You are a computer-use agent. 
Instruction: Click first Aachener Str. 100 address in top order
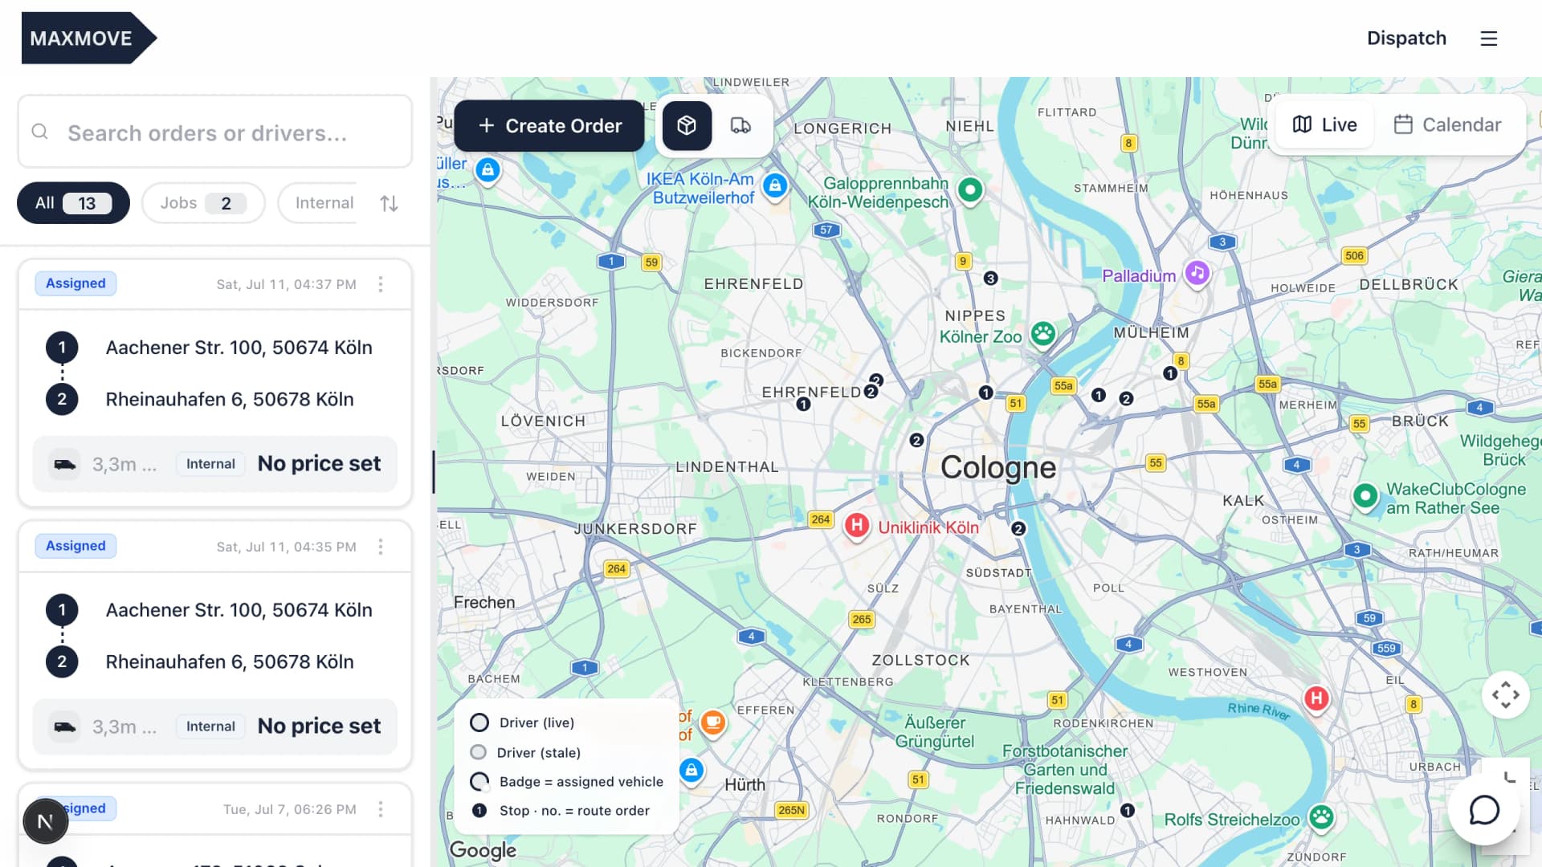[x=239, y=348]
